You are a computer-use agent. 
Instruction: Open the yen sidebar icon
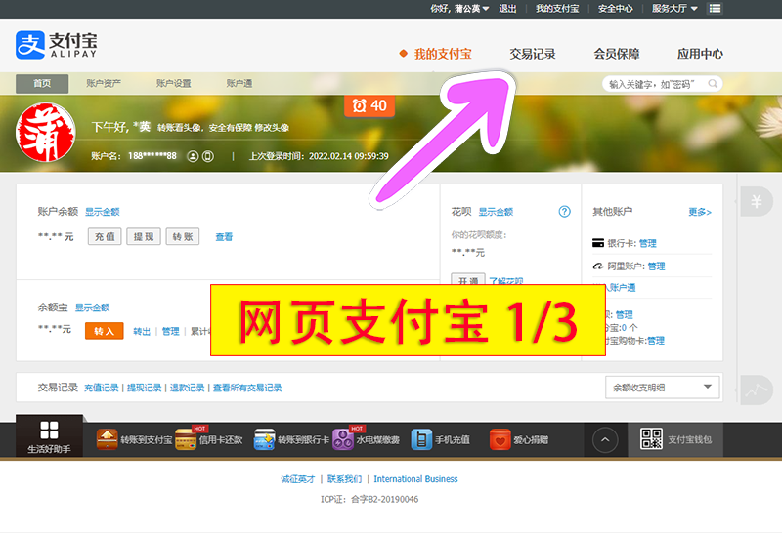coord(757,201)
